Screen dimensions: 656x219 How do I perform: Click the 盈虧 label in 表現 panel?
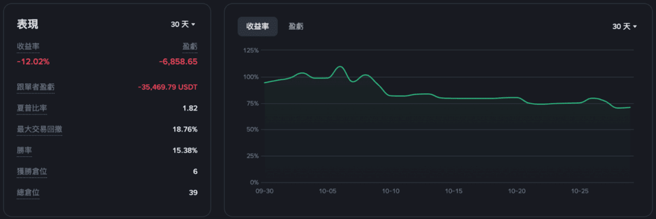[x=190, y=46]
